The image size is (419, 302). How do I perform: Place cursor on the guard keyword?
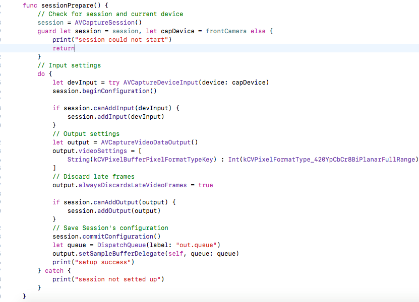(x=46, y=31)
